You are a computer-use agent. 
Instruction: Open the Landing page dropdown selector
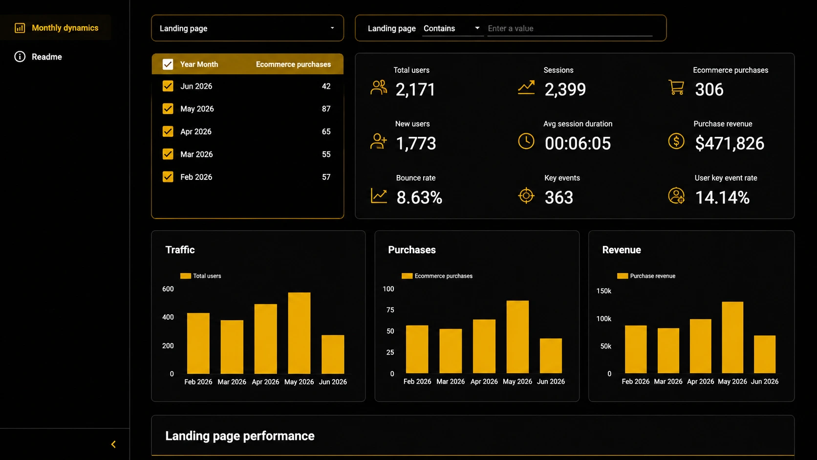247,28
